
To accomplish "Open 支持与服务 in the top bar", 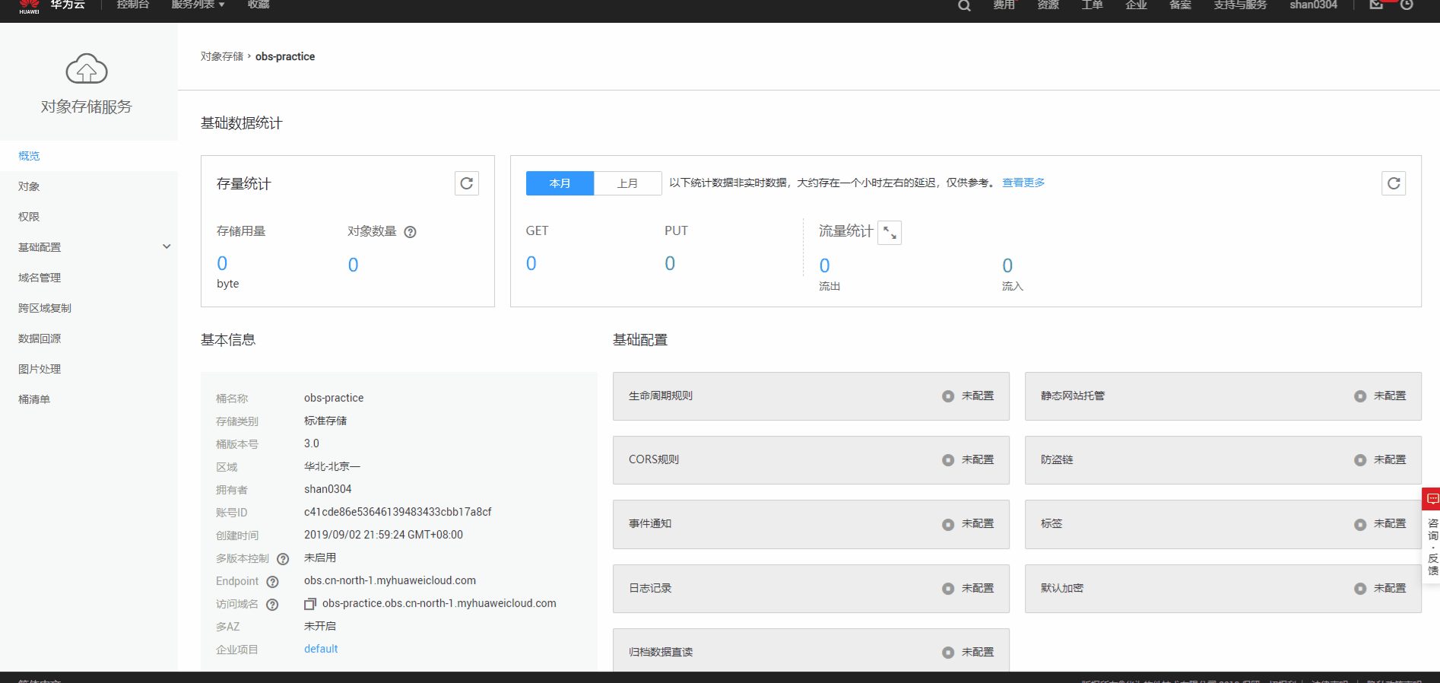I will click(1240, 5).
